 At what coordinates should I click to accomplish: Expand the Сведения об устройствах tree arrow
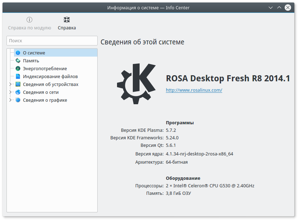[10, 85]
